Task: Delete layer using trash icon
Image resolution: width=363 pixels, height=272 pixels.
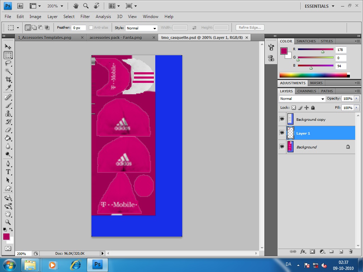Action: coord(351,252)
